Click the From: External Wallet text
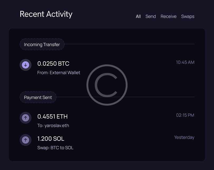Screen dimensions: 214x170 point(59,73)
